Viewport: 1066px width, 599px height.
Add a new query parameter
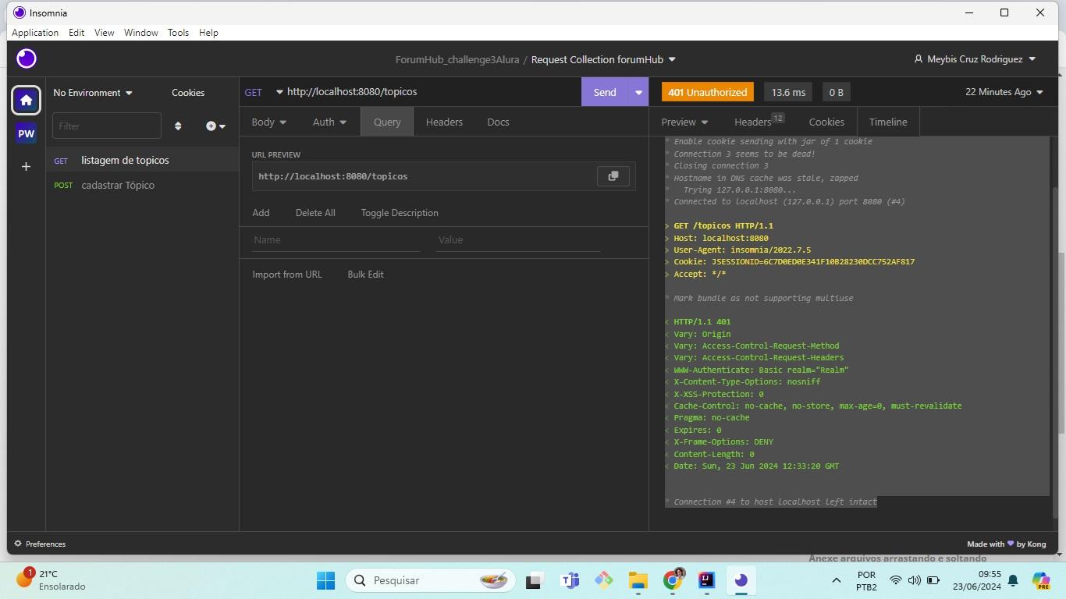click(x=261, y=213)
